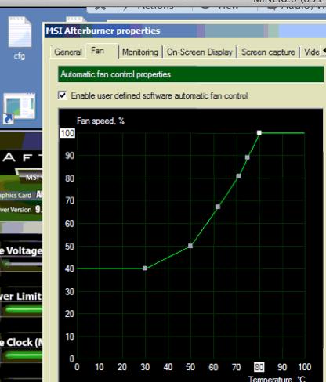Click the 50 value on the fan speed axis
The image size is (326, 382).
point(70,247)
